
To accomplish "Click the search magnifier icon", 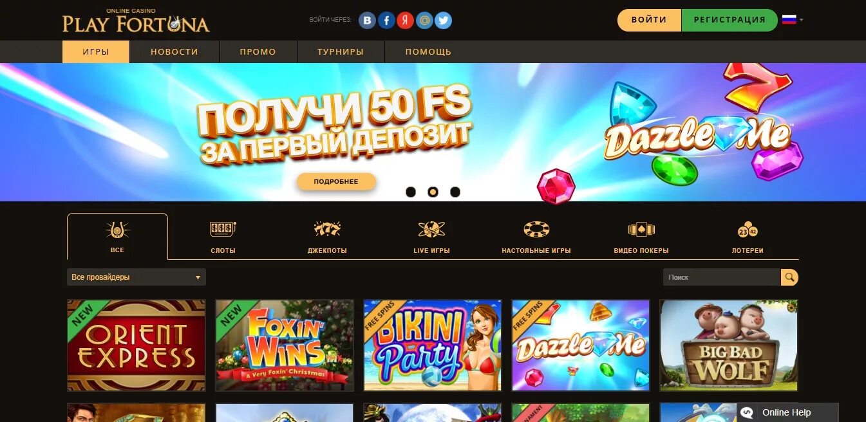I will point(789,277).
